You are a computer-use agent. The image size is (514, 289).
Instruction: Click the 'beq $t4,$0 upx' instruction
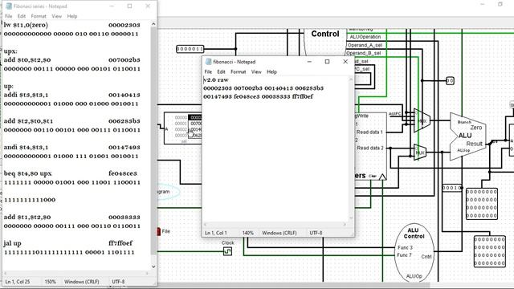click(28, 173)
